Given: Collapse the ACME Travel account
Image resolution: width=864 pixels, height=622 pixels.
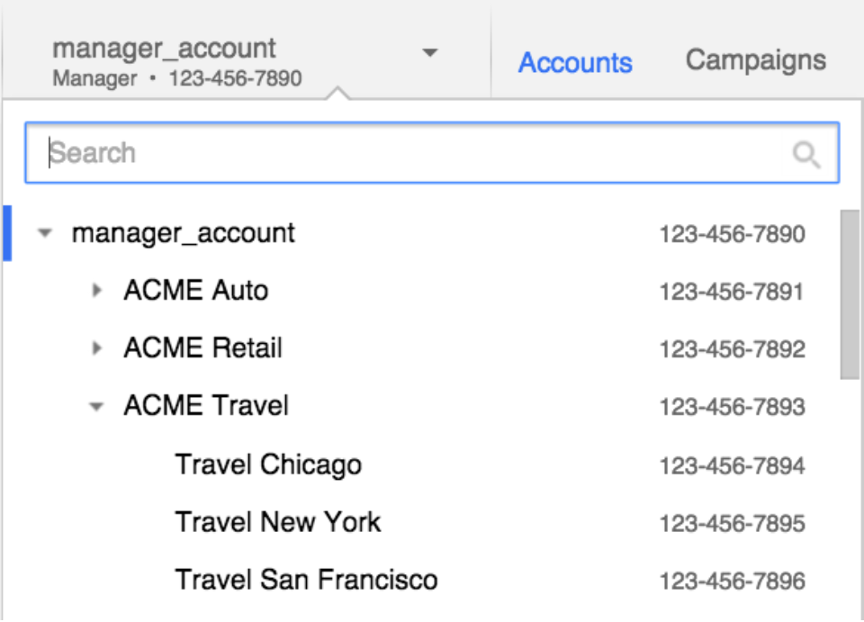Looking at the screenshot, I should [96, 407].
